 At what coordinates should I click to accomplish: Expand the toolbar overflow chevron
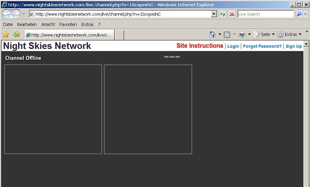[307, 31]
